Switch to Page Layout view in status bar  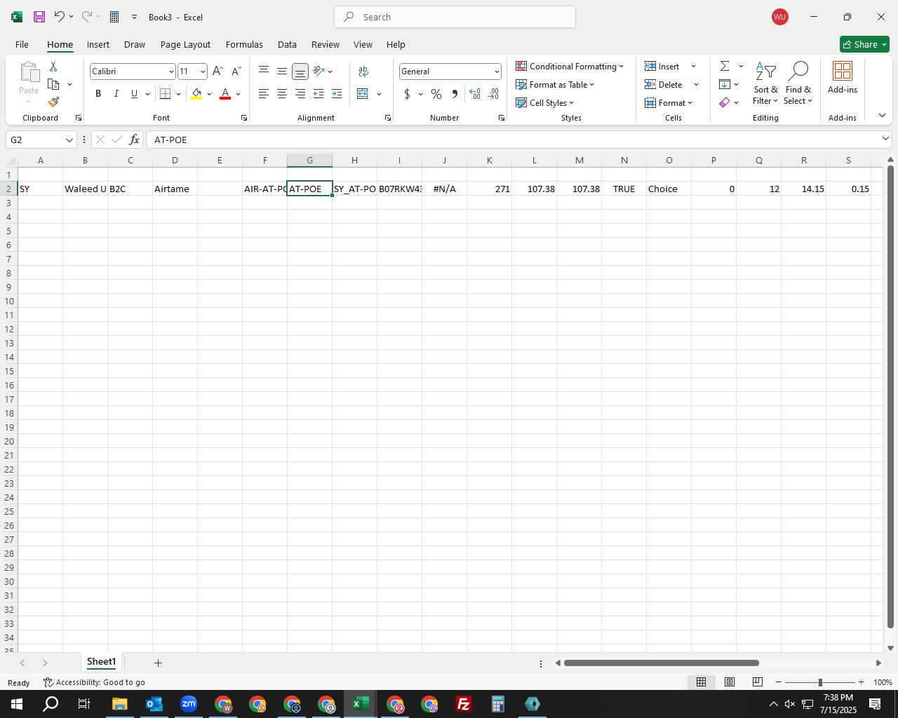[x=730, y=682]
